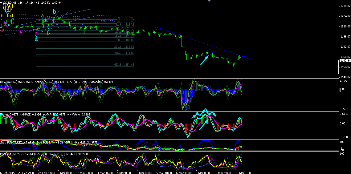Select the Fibonacci label '200 - 1189.06'
Viewport: 351px width, 174px height.
pyautogui.click(x=125, y=40)
